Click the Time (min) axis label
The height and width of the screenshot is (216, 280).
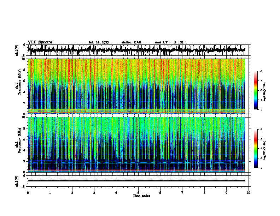click(x=141, y=196)
